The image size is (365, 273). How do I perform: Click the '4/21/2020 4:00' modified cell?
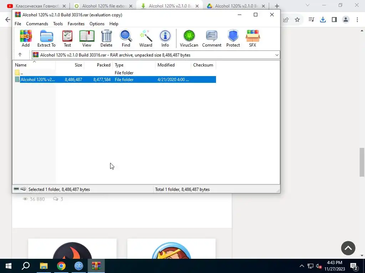click(x=173, y=79)
